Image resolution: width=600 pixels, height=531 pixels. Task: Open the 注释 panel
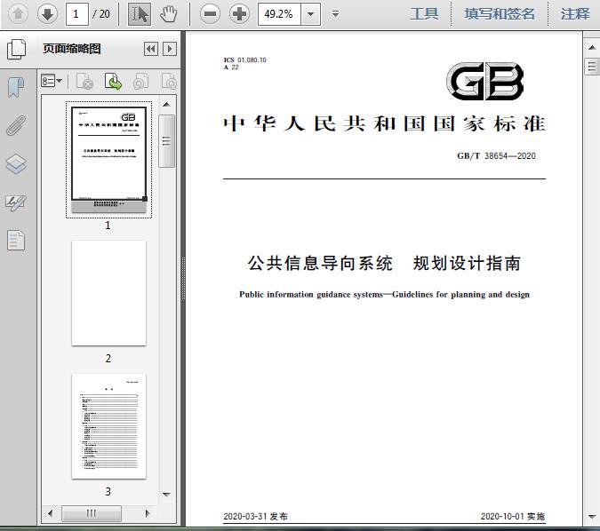point(575,14)
